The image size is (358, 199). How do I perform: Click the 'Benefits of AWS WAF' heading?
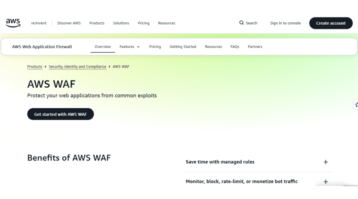(x=69, y=158)
